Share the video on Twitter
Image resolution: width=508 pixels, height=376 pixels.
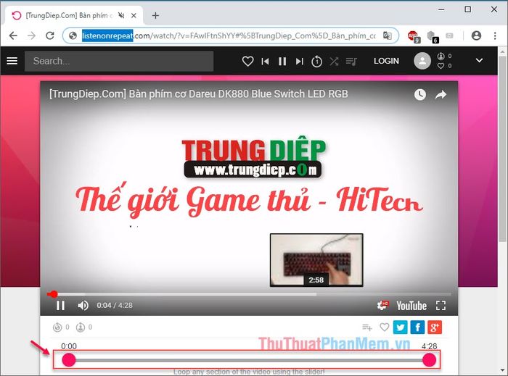(x=400, y=327)
